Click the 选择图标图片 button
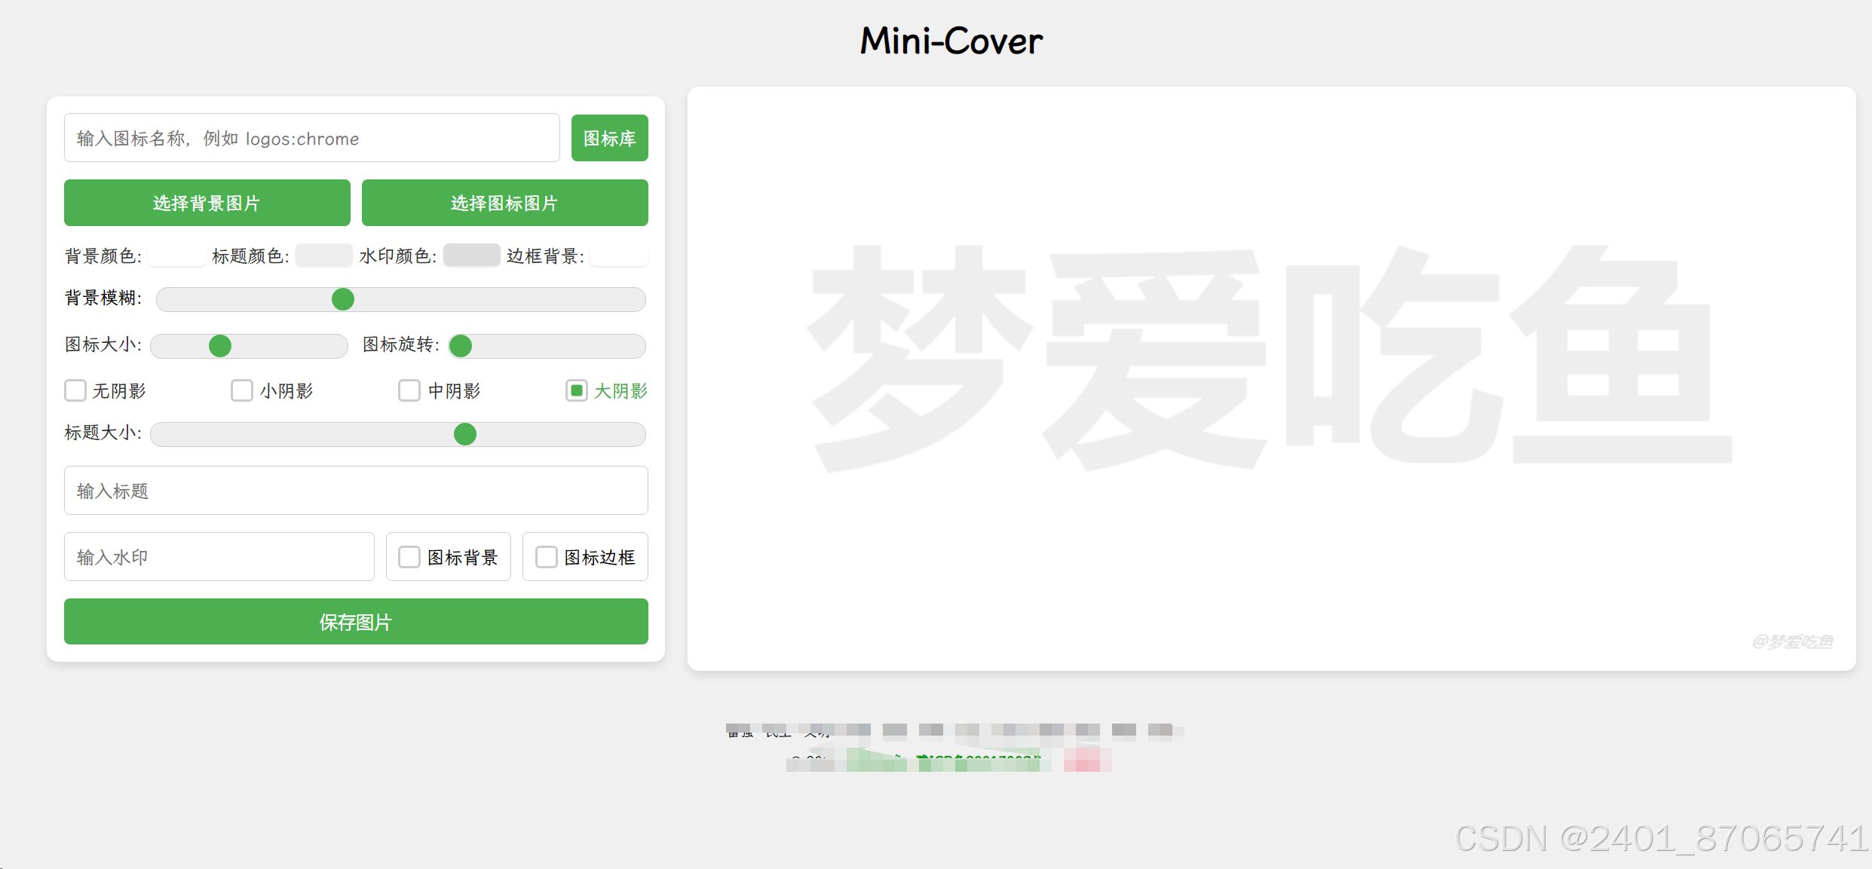This screenshot has width=1872, height=869. point(504,203)
